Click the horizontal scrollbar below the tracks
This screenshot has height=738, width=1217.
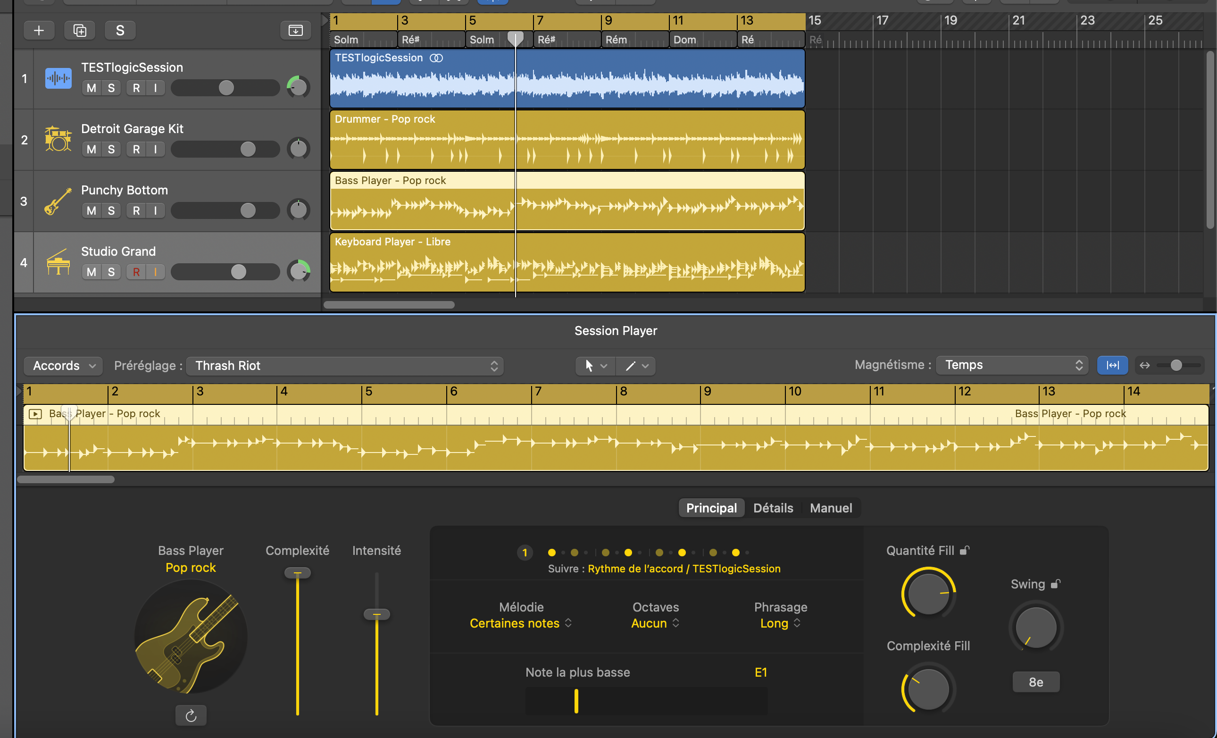click(x=389, y=305)
